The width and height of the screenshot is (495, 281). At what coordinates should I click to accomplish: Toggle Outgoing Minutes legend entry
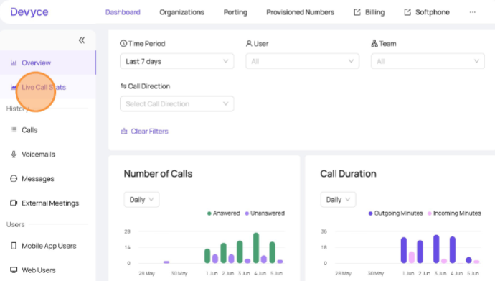pos(395,213)
